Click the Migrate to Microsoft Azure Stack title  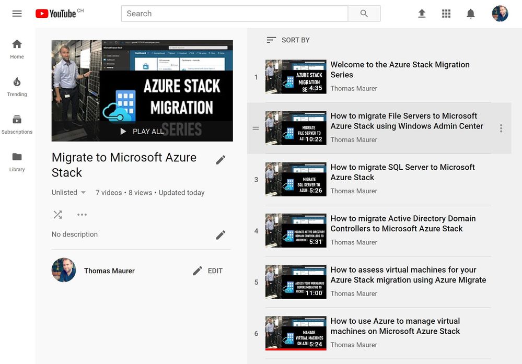[x=124, y=165]
